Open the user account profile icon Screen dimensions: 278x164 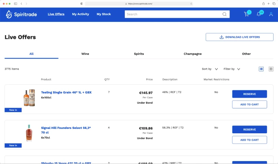click(x=271, y=14)
